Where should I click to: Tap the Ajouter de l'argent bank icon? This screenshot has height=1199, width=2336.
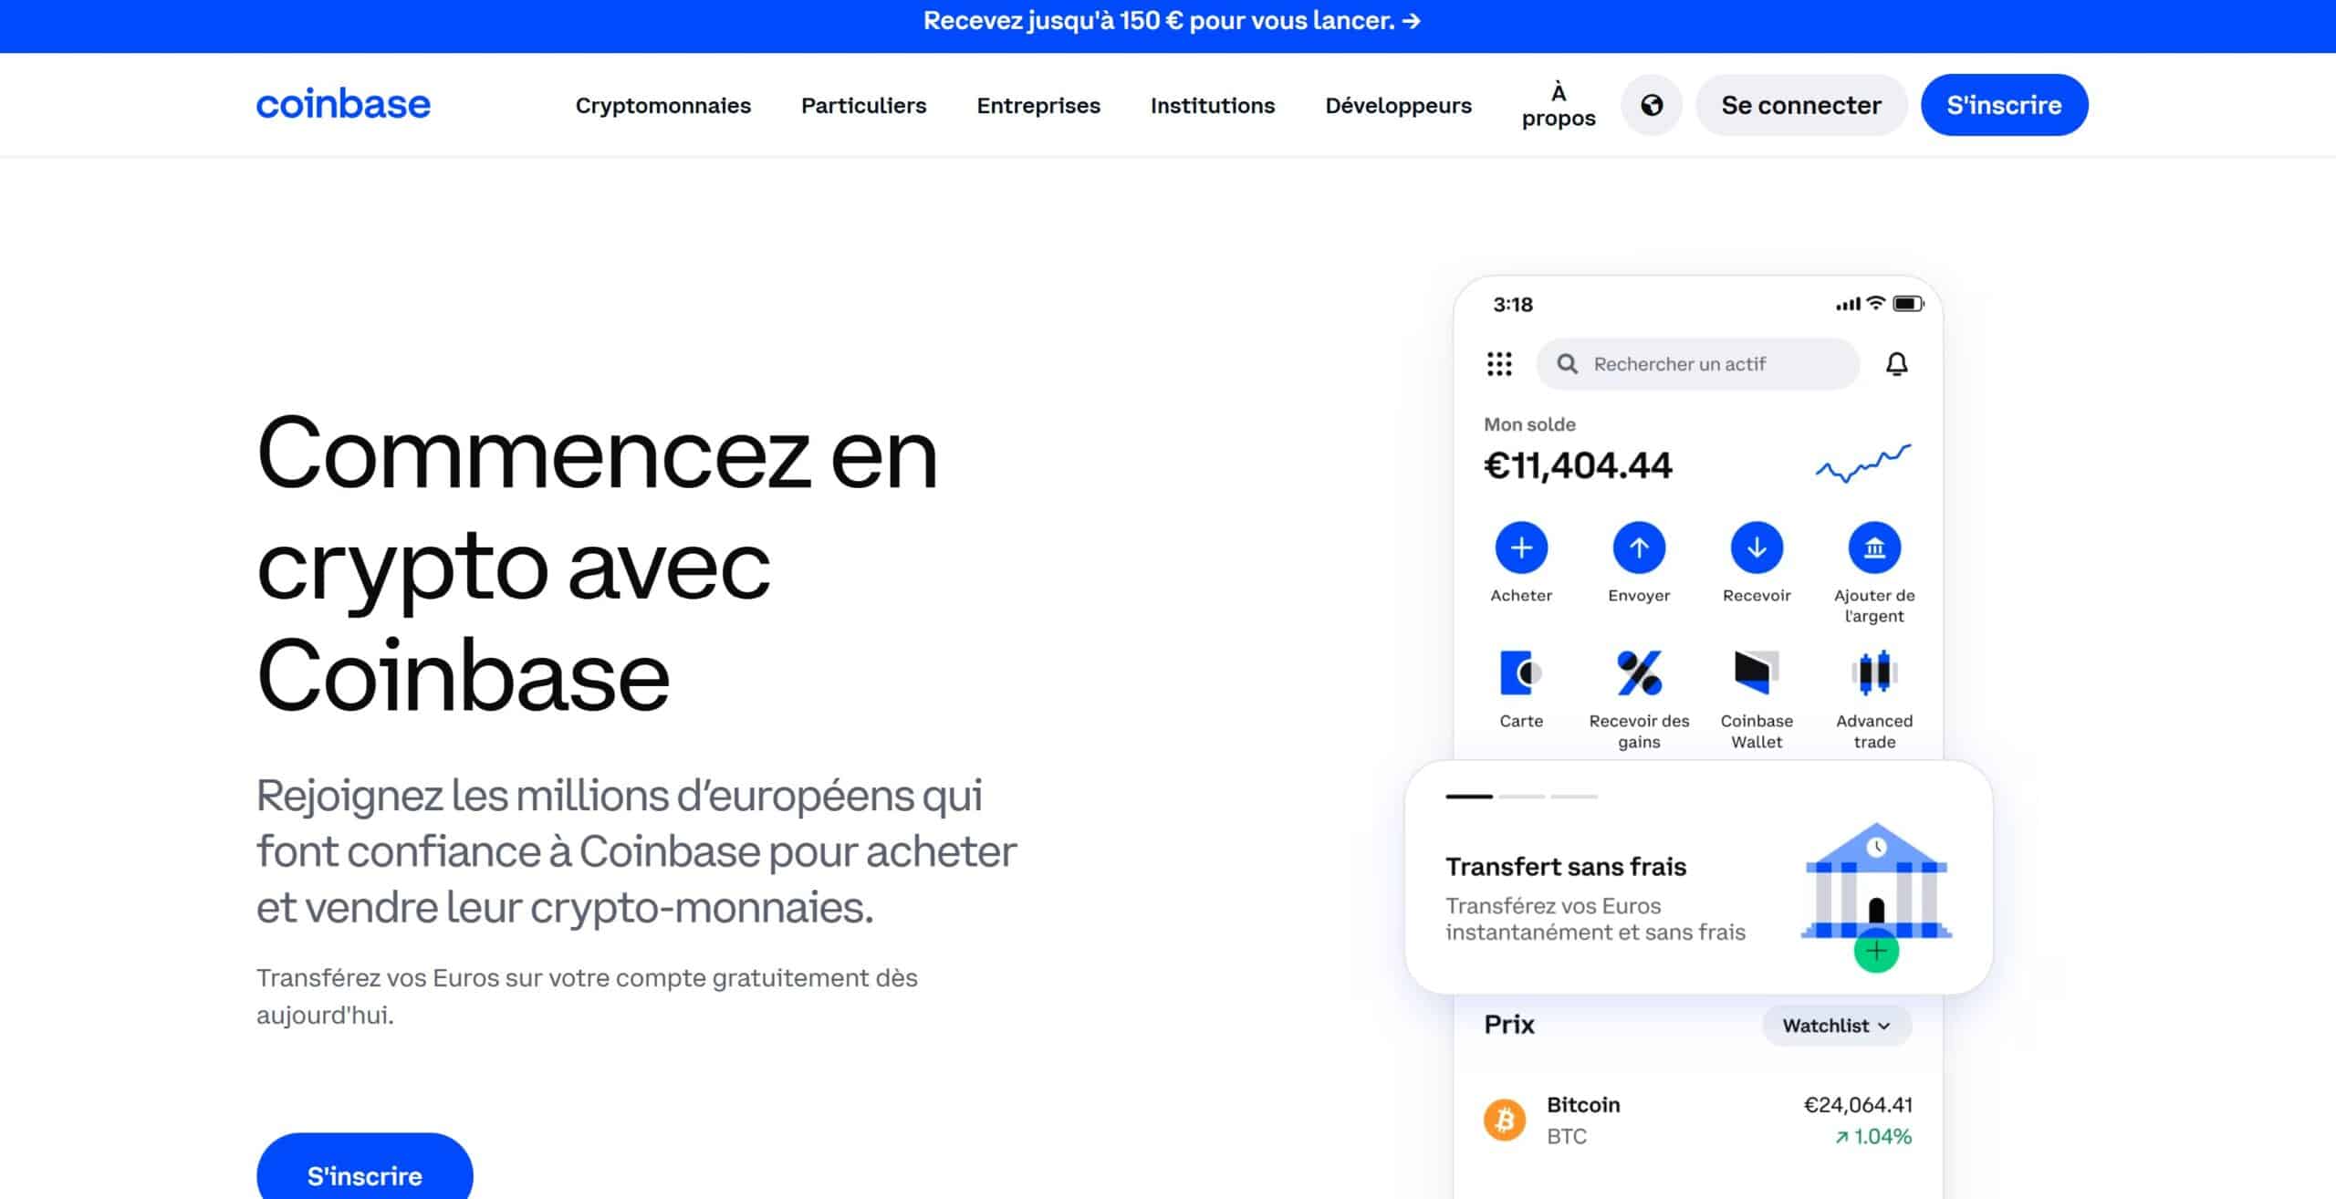pyautogui.click(x=1874, y=547)
